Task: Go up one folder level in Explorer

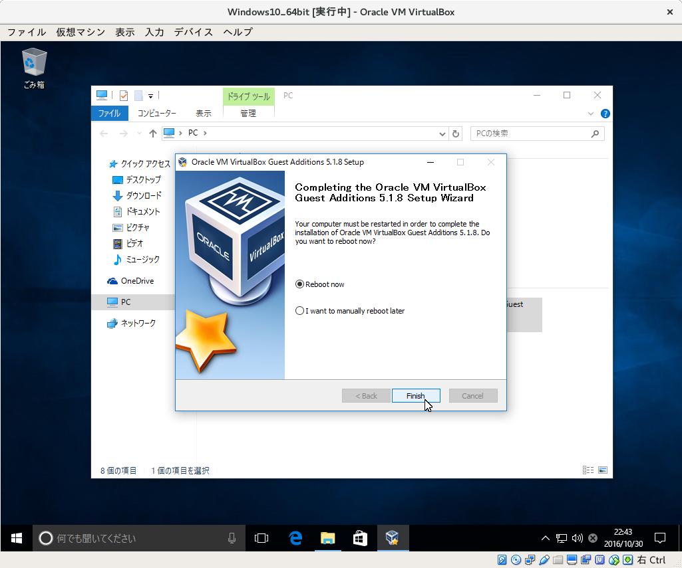Action: coord(152,134)
